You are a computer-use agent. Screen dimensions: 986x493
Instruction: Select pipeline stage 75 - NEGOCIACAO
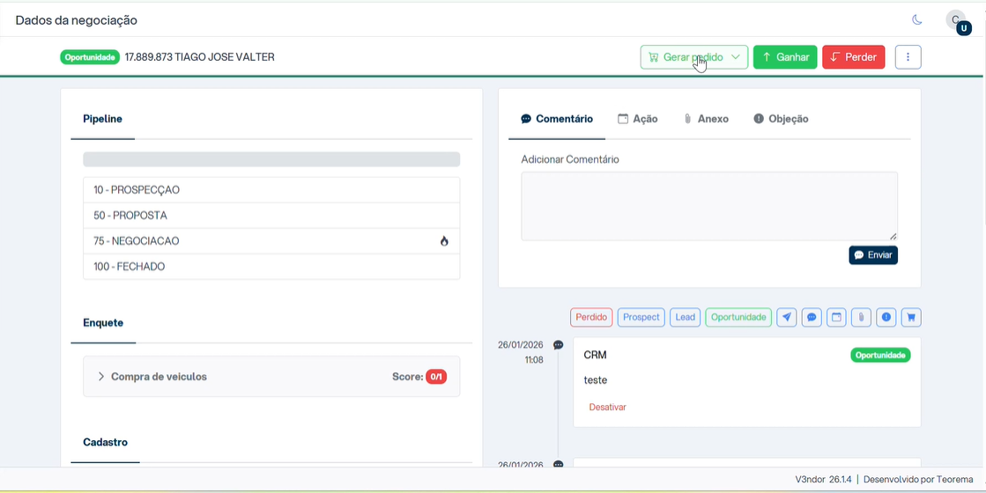pyautogui.click(x=271, y=241)
